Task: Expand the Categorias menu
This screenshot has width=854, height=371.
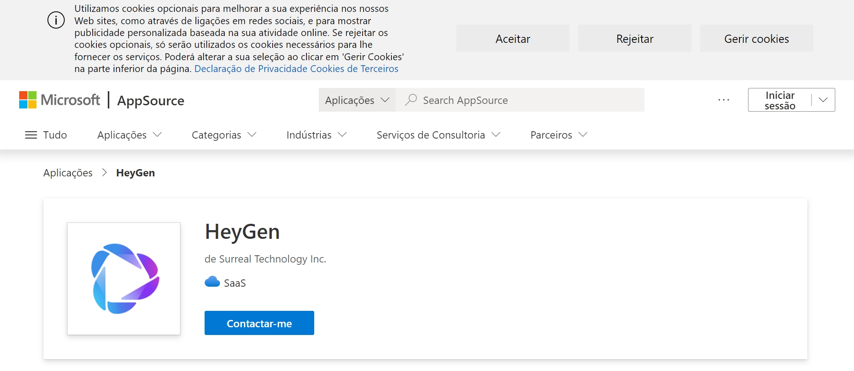Action: pyautogui.click(x=224, y=135)
